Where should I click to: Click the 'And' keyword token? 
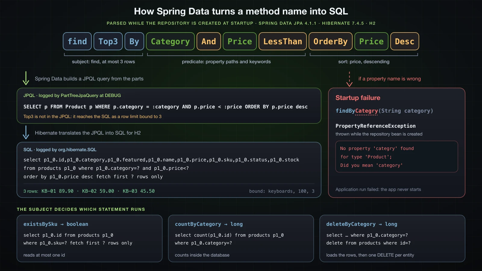coord(209,41)
